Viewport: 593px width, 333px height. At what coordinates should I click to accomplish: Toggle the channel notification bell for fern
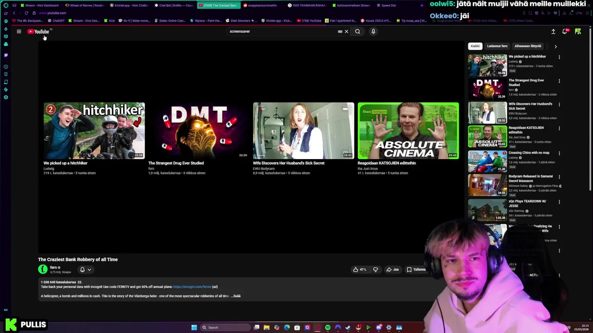pos(82,270)
